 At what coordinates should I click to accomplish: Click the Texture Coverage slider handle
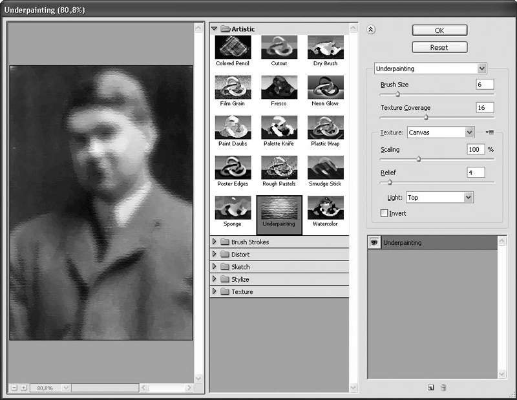[426, 117]
